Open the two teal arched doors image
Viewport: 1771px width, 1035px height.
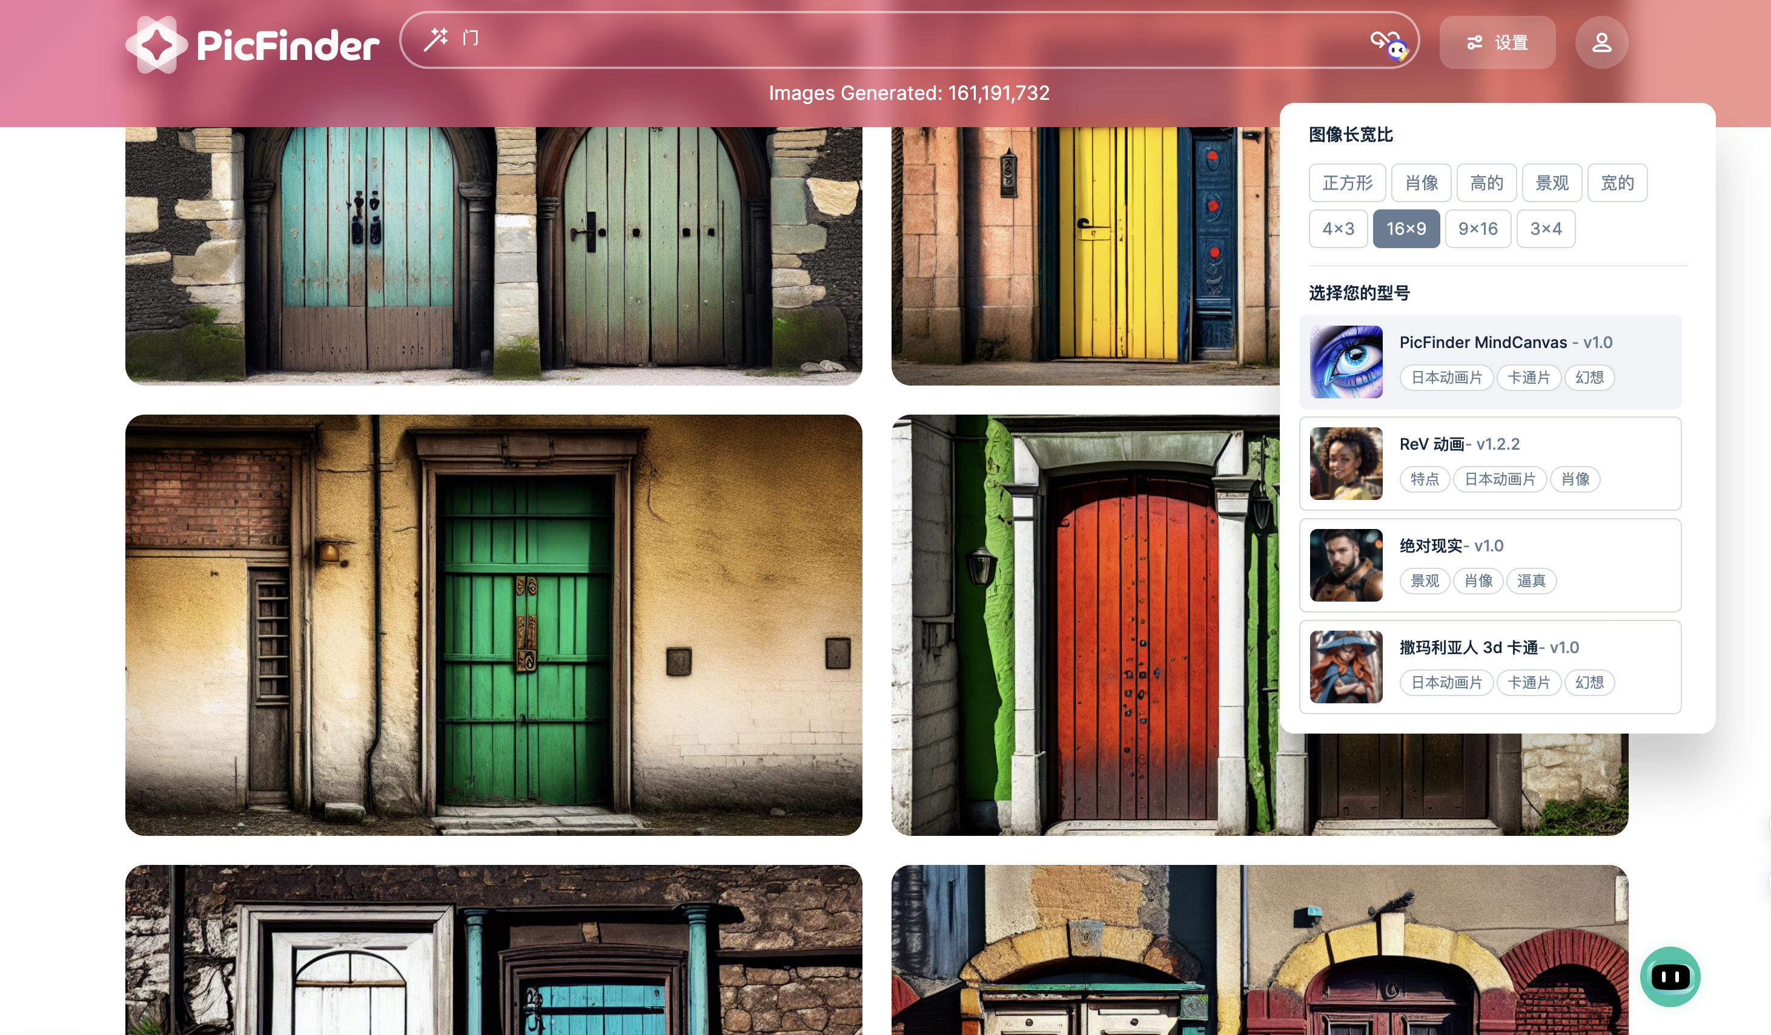pyautogui.click(x=494, y=255)
